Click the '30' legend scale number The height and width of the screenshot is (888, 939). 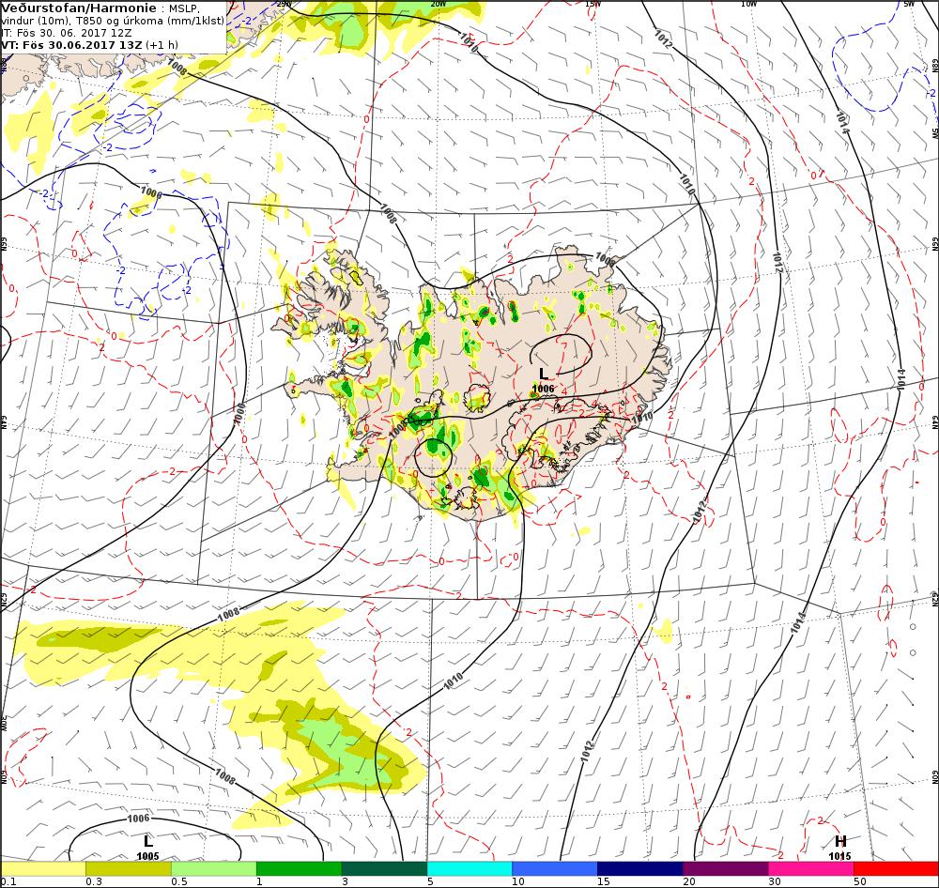pyautogui.click(x=775, y=882)
